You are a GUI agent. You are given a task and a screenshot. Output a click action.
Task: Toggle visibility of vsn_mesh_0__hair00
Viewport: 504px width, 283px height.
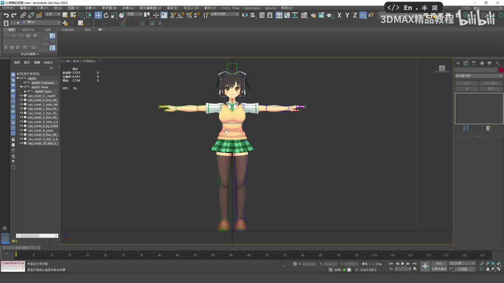(x=22, y=96)
